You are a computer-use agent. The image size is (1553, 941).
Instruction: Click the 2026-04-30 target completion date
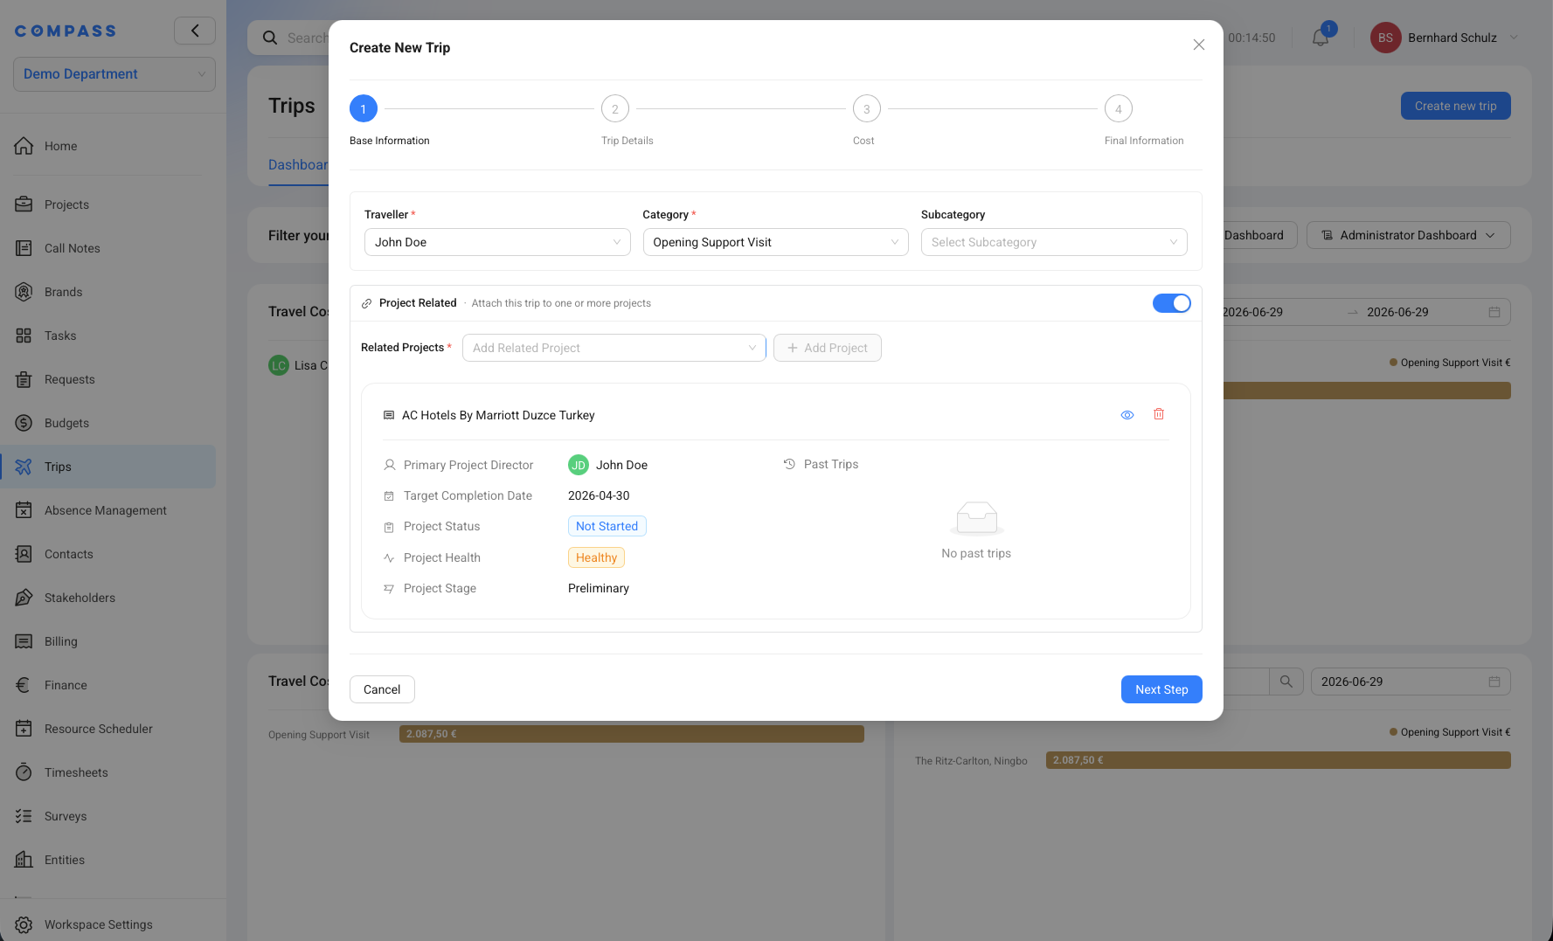click(x=599, y=495)
